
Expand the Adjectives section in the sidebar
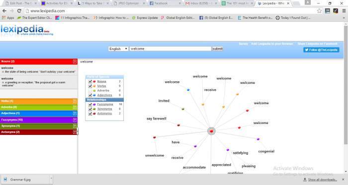pos(39,113)
